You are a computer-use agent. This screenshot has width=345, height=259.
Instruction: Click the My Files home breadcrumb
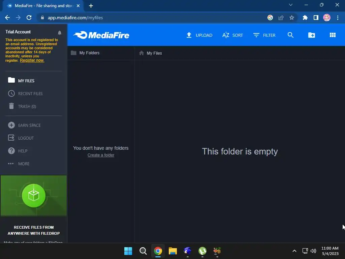(x=151, y=53)
